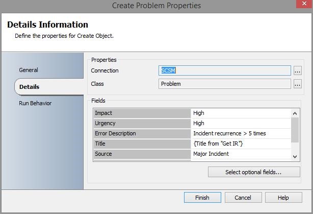The image size is (313, 214).
Task: Open Help for this dialog
Action: point(283,198)
